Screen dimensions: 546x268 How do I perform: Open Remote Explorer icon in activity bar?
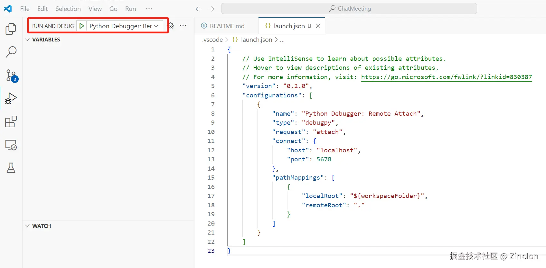pyautogui.click(x=11, y=145)
